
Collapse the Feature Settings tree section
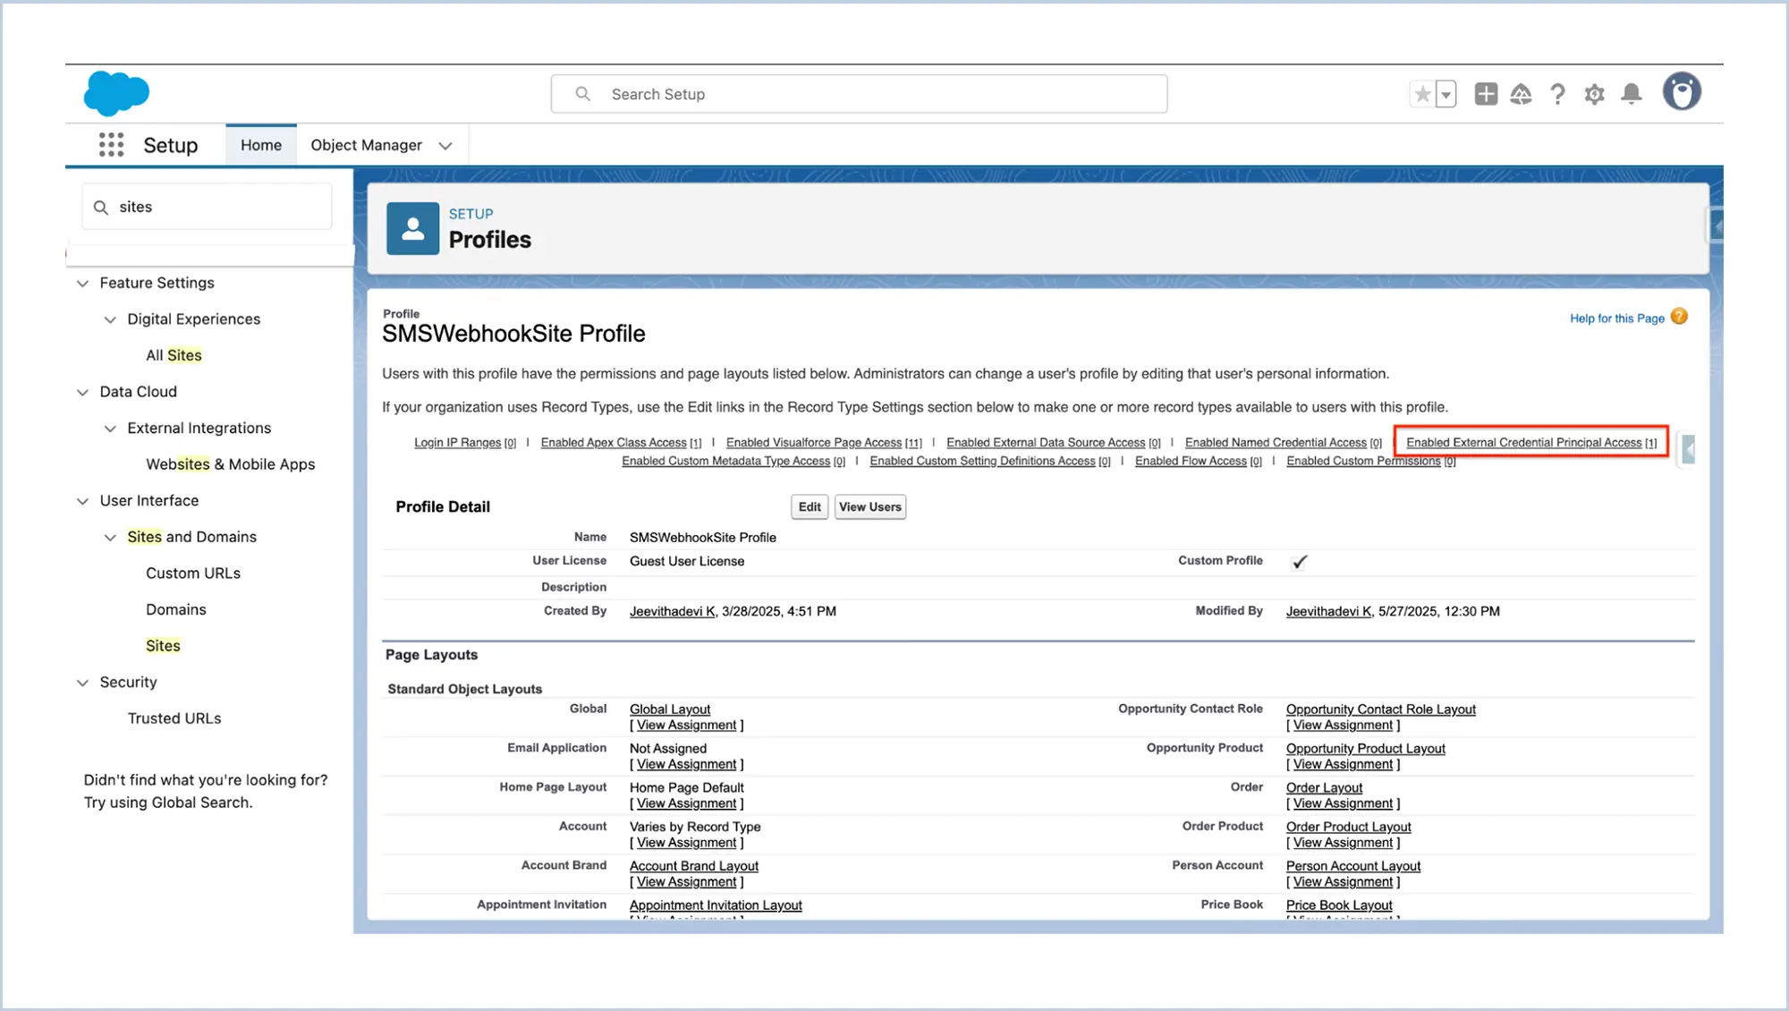pos(82,284)
